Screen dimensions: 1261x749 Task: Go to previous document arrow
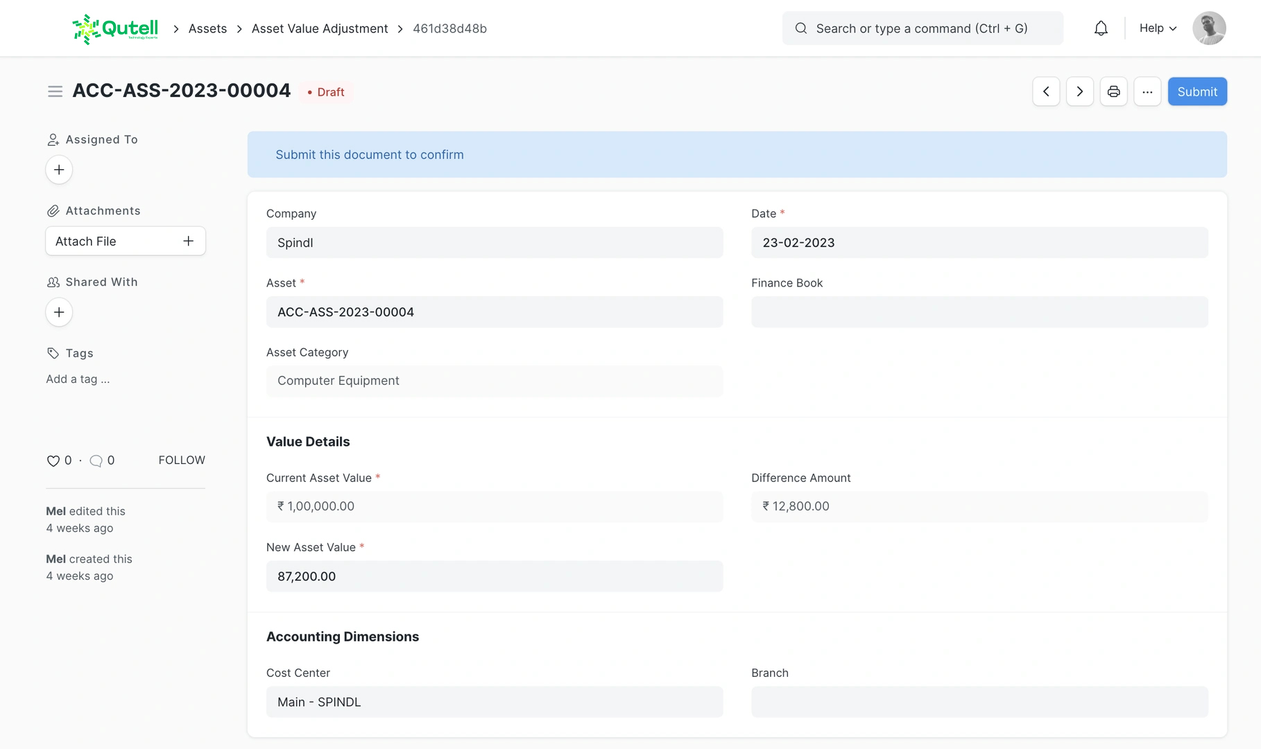pyautogui.click(x=1046, y=92)
